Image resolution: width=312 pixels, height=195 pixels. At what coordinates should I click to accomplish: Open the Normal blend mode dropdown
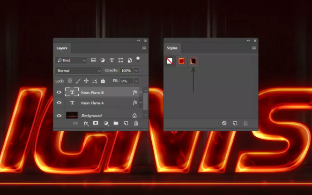[x=78, y=70]
